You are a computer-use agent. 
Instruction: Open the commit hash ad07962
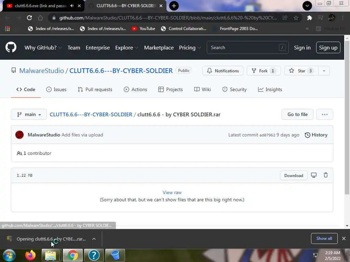point(267,135)
